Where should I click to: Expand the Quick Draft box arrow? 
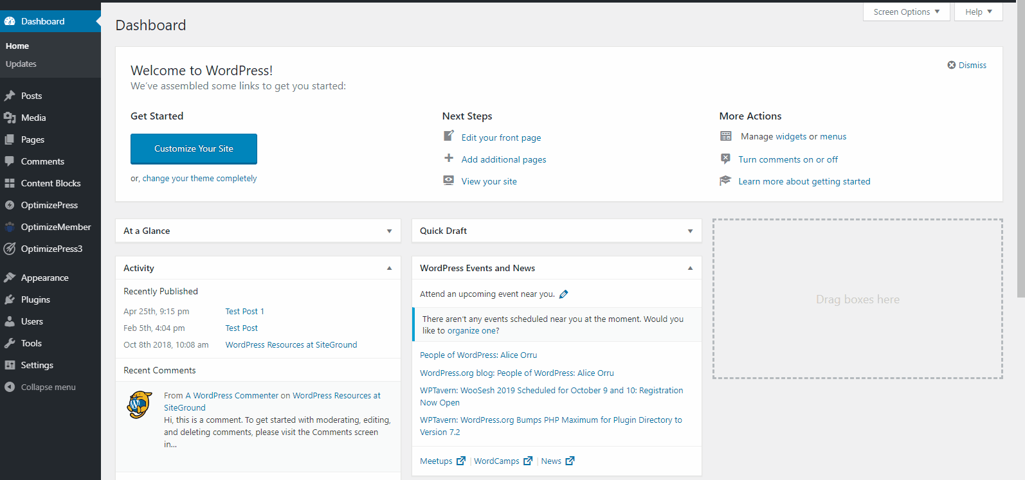coord(690,231)
